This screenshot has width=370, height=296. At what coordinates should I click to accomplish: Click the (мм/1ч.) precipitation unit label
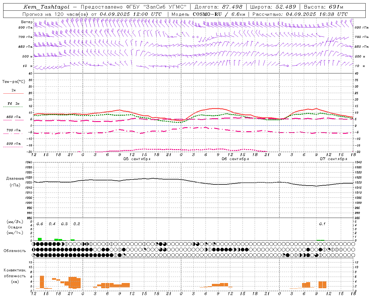tap(15, 233)
